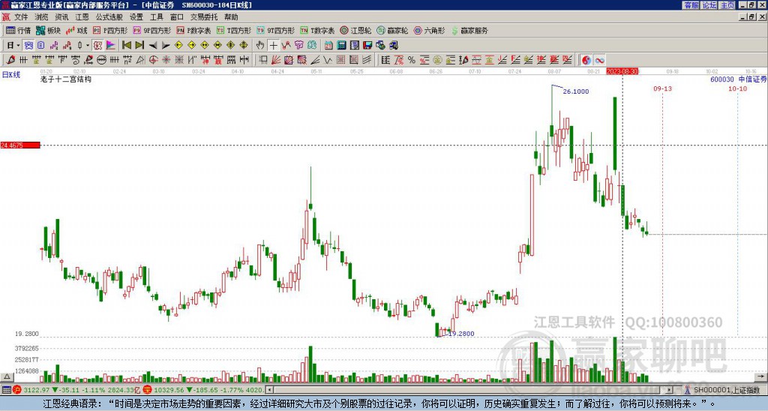Click the 10-10 date cycle marker
The image size is (768, 411).
[738, 88]
